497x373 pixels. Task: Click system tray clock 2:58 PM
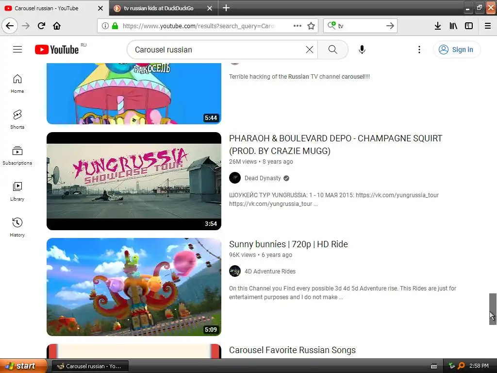479,366
